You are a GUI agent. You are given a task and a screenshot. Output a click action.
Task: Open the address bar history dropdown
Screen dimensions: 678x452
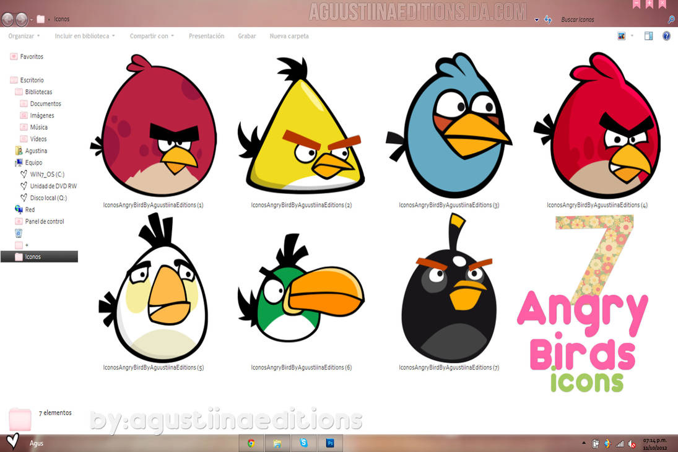pyautogui.click(x=536, y=19)
